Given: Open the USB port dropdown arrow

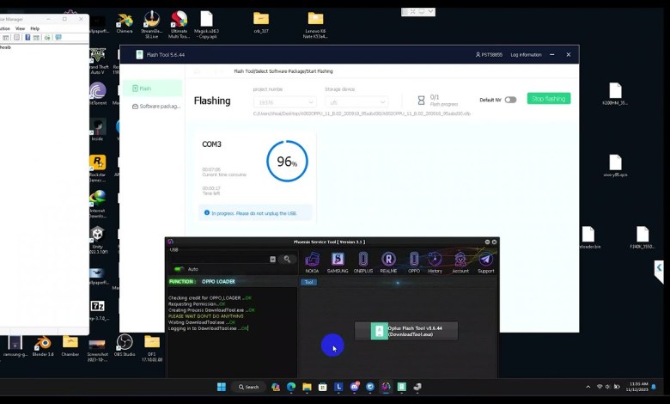Looking at the screenshot, I should (273, 259).
